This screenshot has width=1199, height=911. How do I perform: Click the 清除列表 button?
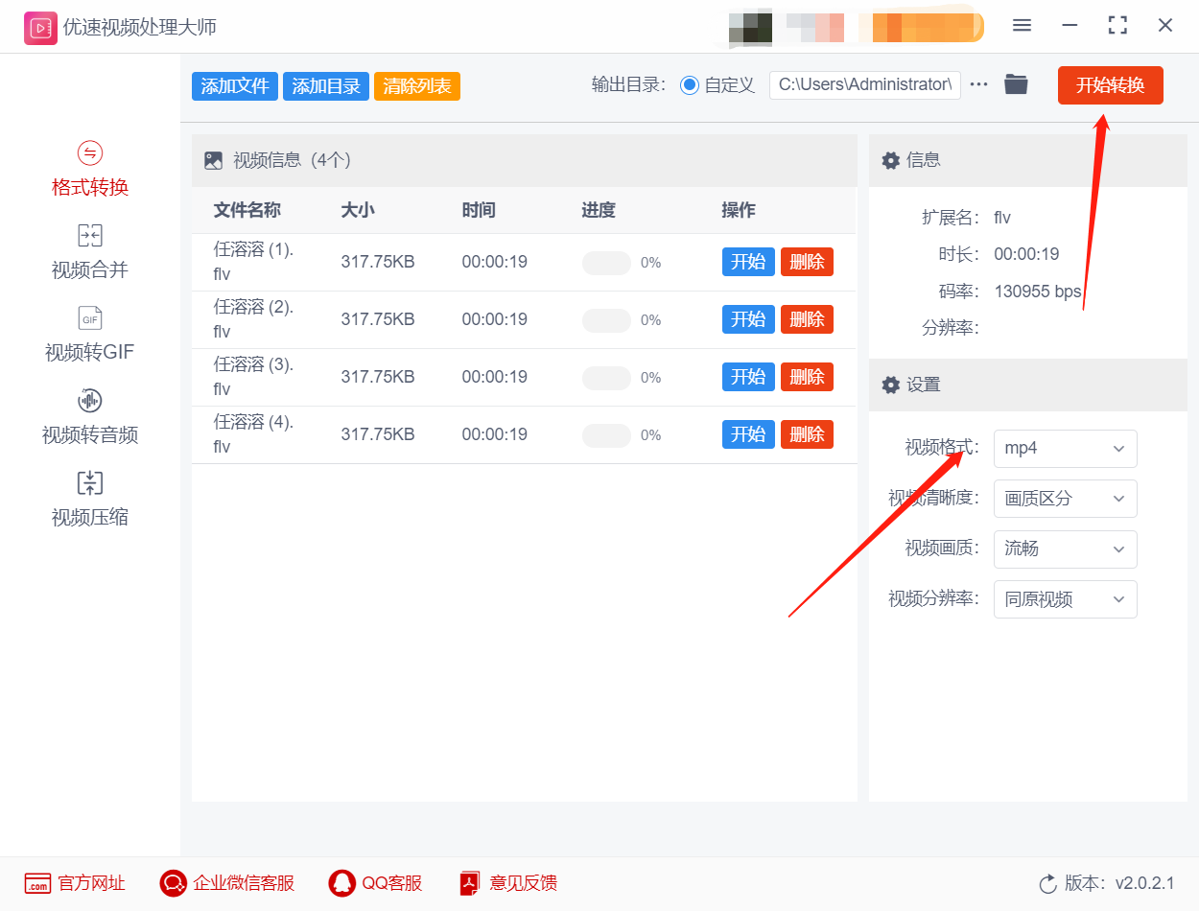click(x=417, y=86)
